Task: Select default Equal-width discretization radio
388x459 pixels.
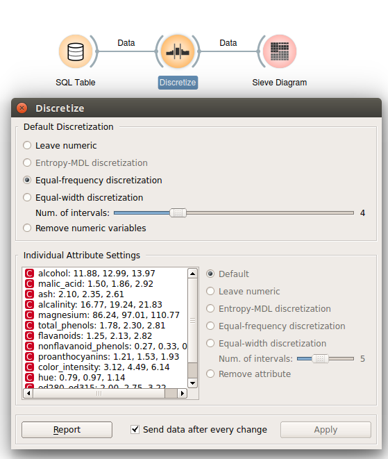Action: [x=27, y=198]
